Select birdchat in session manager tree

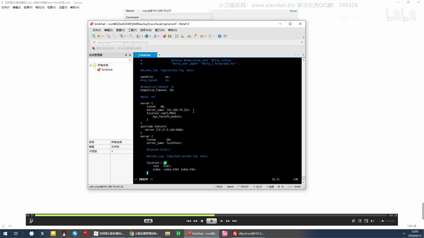[x=107, y=69]
